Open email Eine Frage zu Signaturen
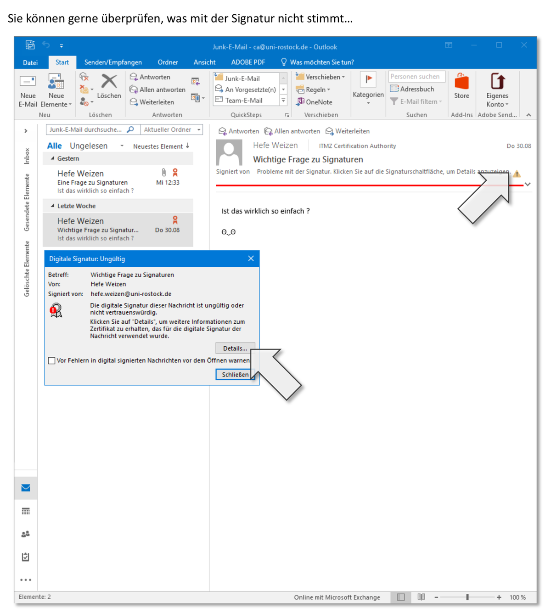Image resolution: width=551 pixels, height=613 pixels. (118, 181)
